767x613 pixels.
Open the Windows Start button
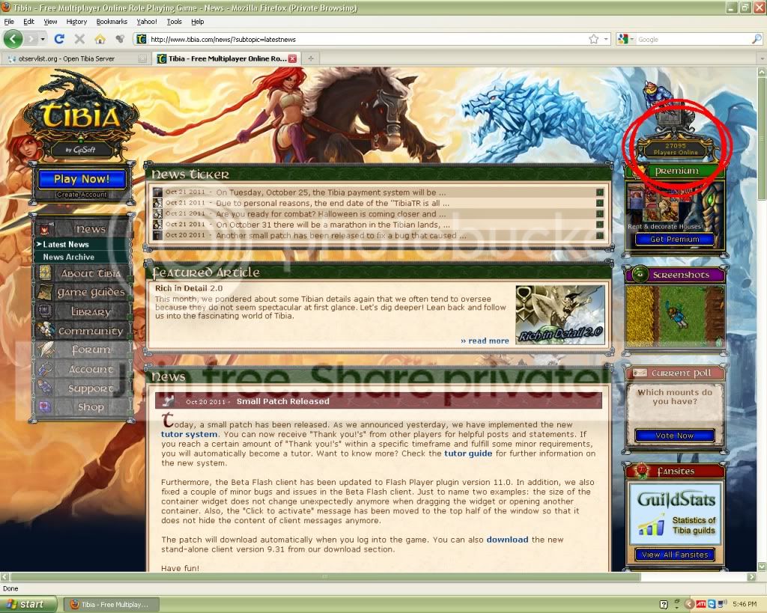coord(28,604)
